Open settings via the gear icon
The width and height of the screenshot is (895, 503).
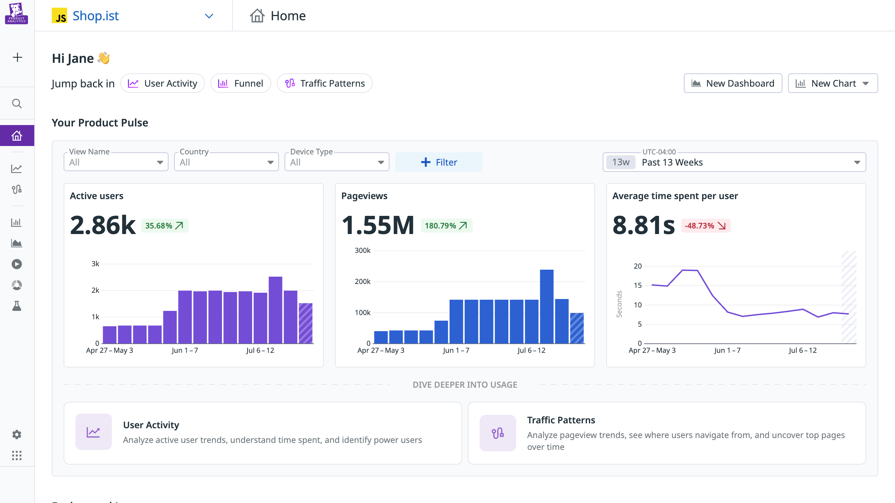coord(17,434)
